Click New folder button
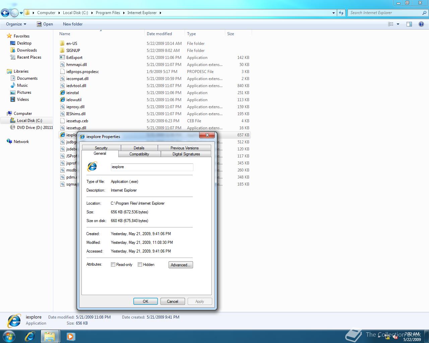The width and height of the screenshot is (429, 343). point(73,24)
